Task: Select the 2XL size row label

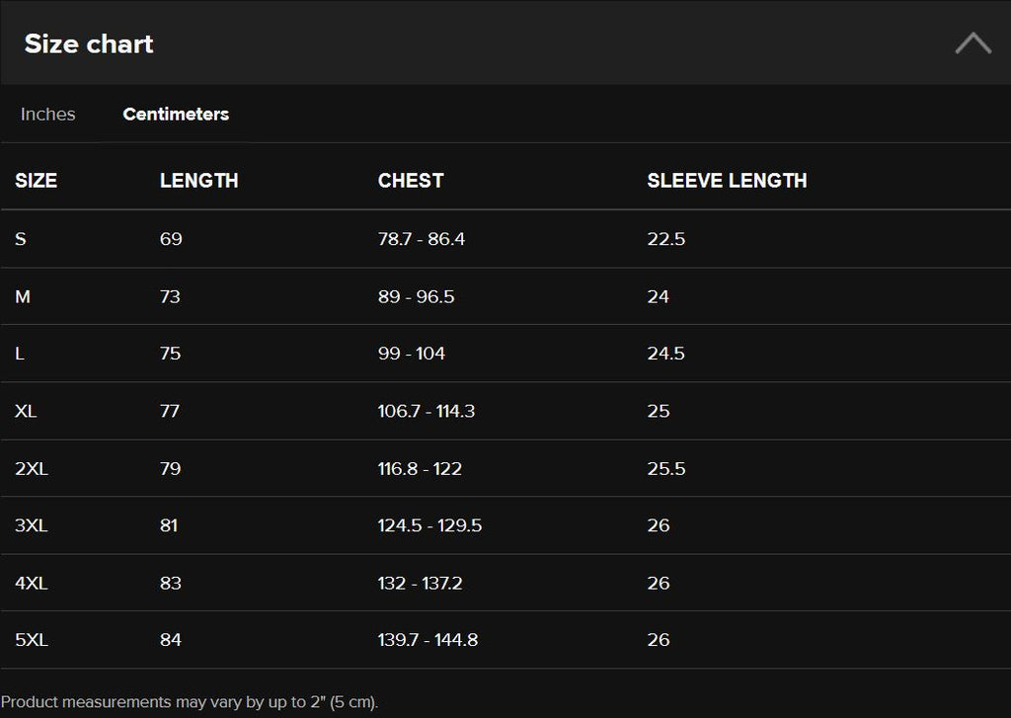Action: (32, 468)
